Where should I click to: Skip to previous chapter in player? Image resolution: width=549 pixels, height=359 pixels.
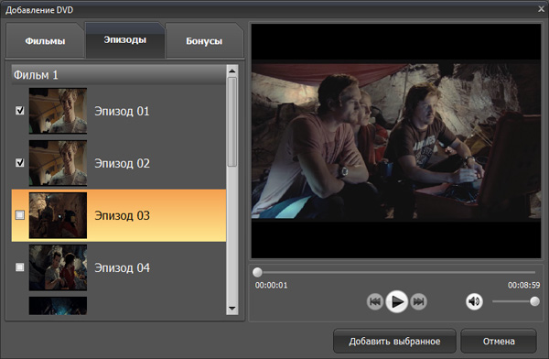point(375,301)
